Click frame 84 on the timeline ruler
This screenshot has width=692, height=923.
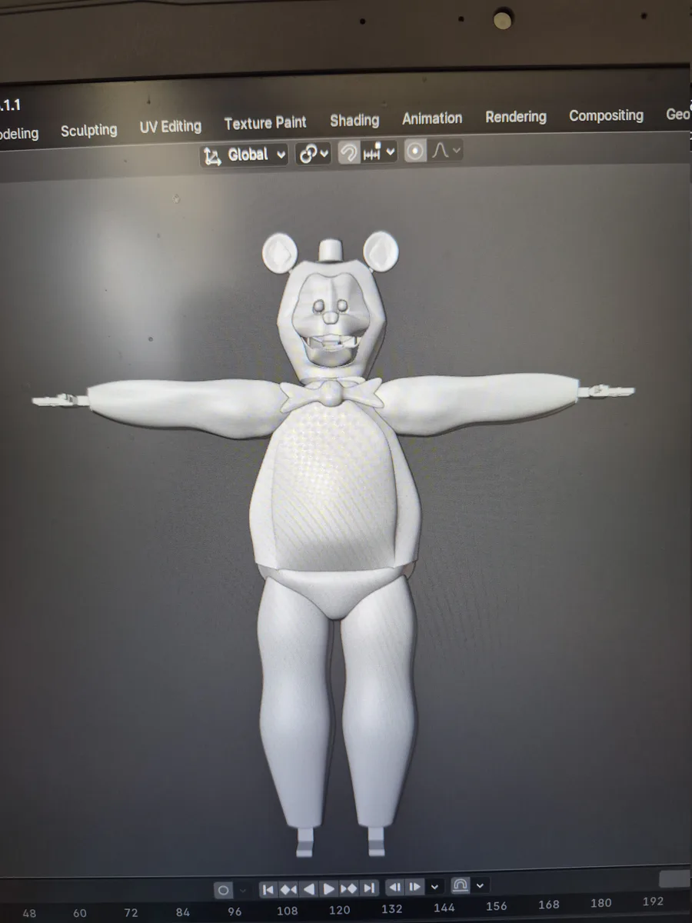pos(182,912)
